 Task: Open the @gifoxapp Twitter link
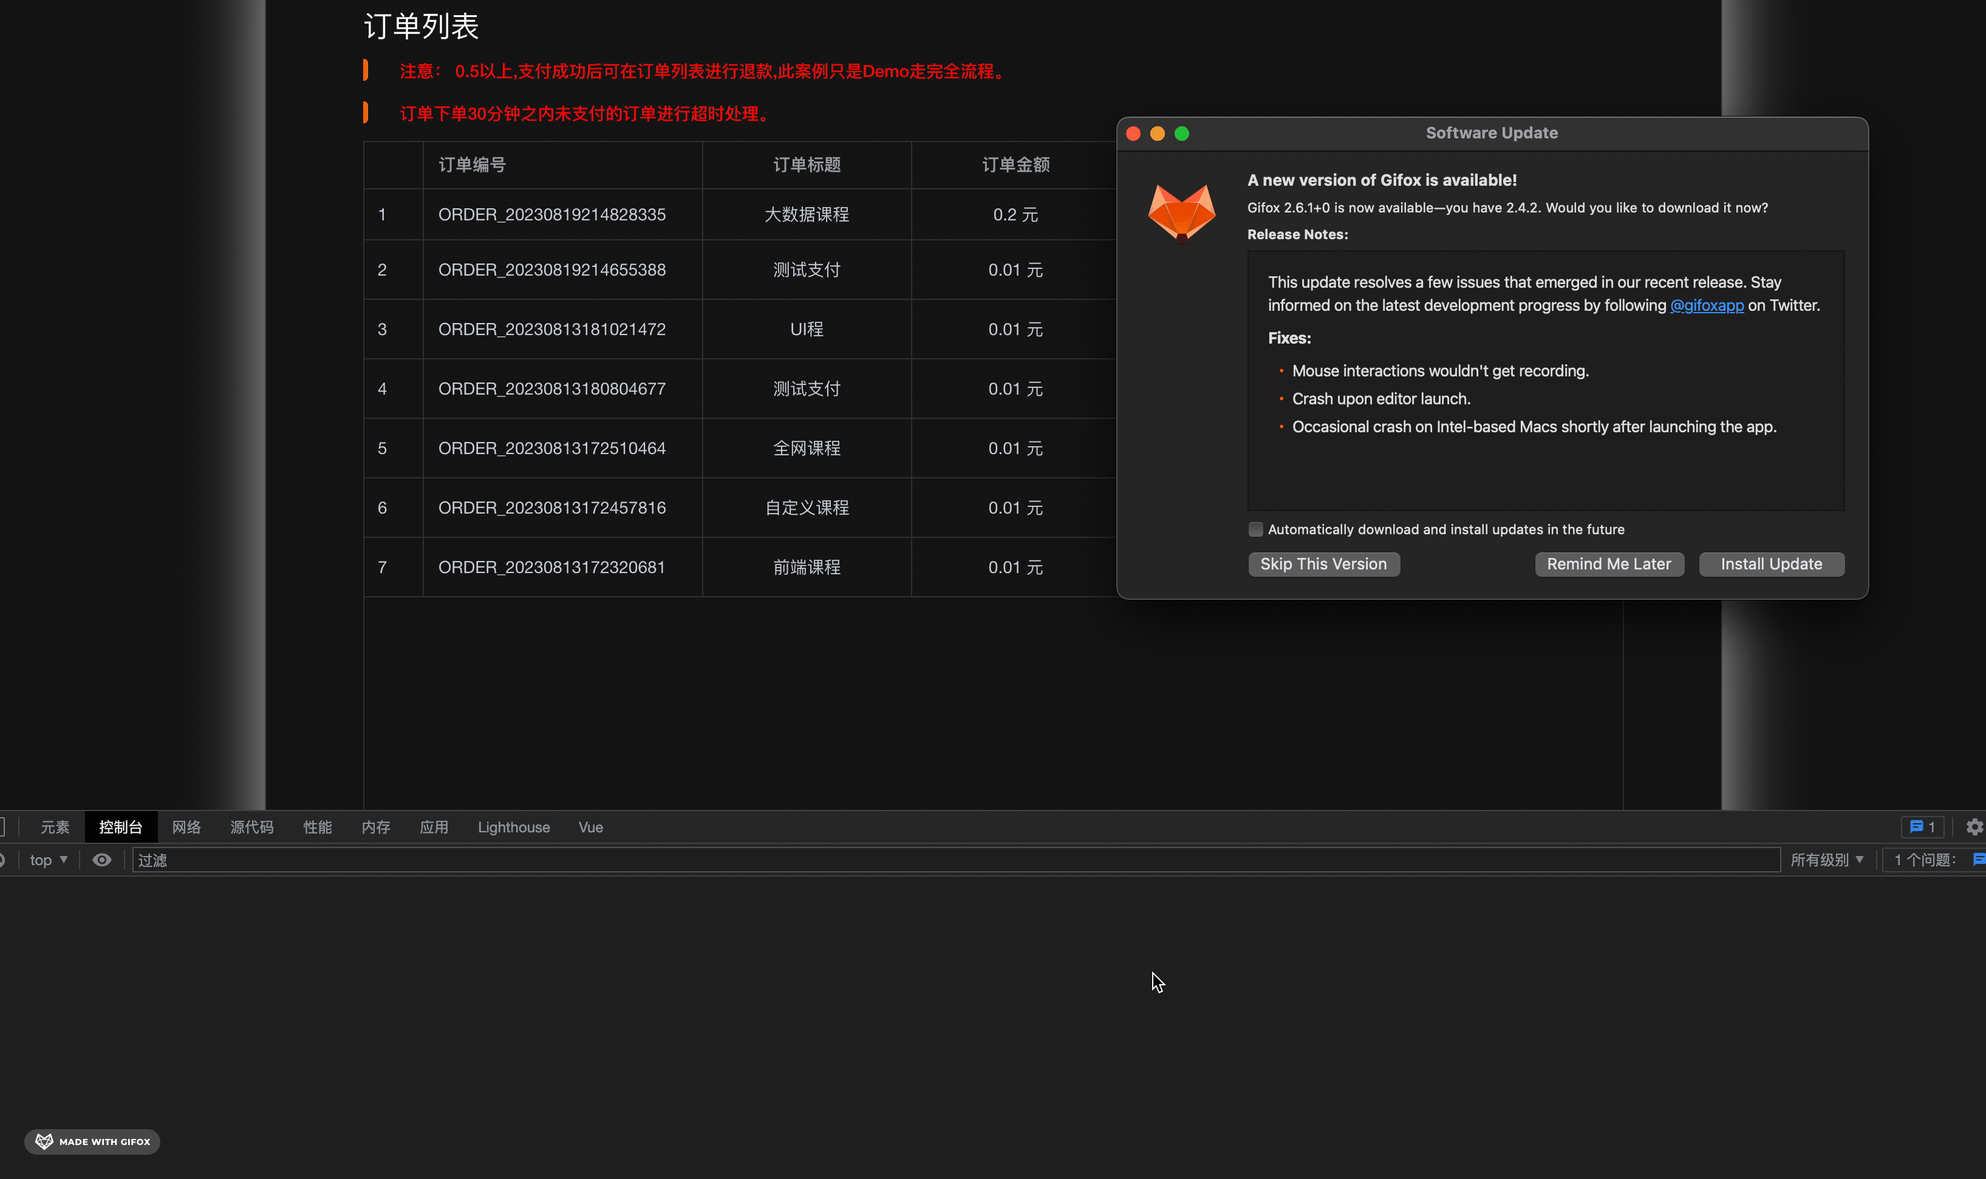click(x=1706, y=306)
